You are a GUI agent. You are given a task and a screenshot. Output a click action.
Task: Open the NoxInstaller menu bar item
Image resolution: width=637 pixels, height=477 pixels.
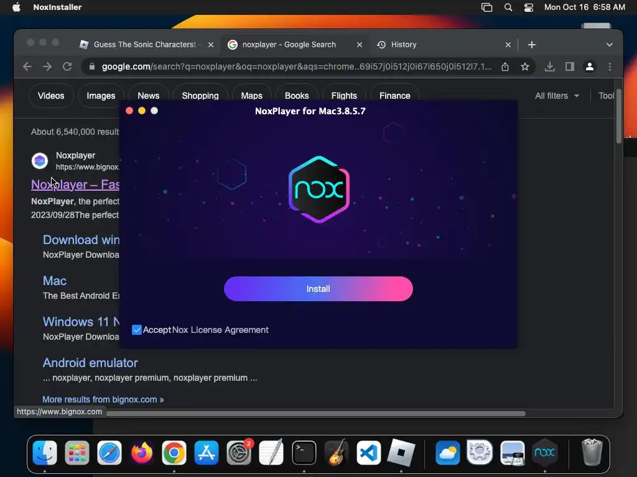57,7
